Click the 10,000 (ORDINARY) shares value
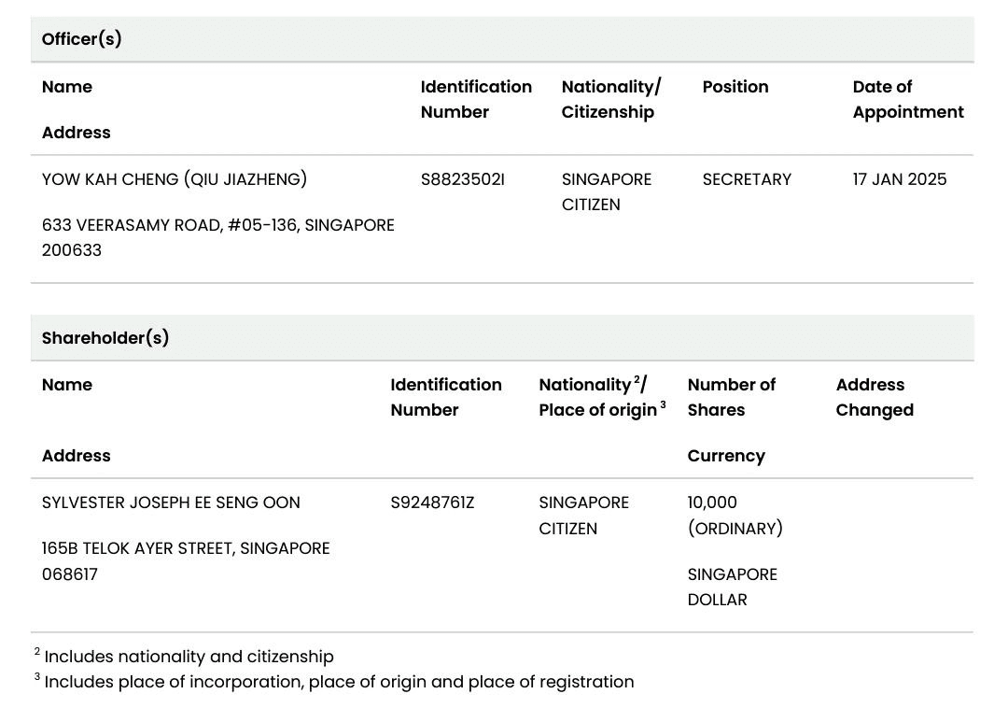The width and height of the screenshot is (1008, 722). coord(735,516)
